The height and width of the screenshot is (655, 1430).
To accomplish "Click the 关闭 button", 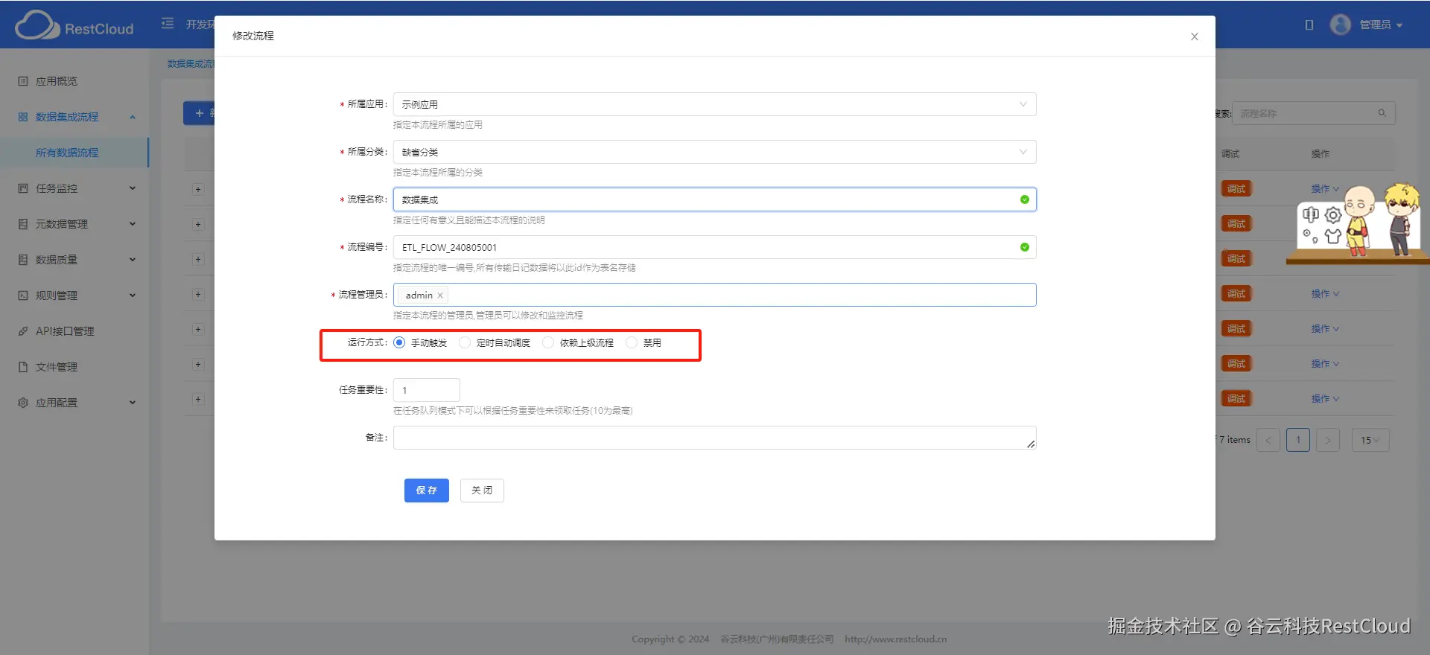I will point(482,491).
